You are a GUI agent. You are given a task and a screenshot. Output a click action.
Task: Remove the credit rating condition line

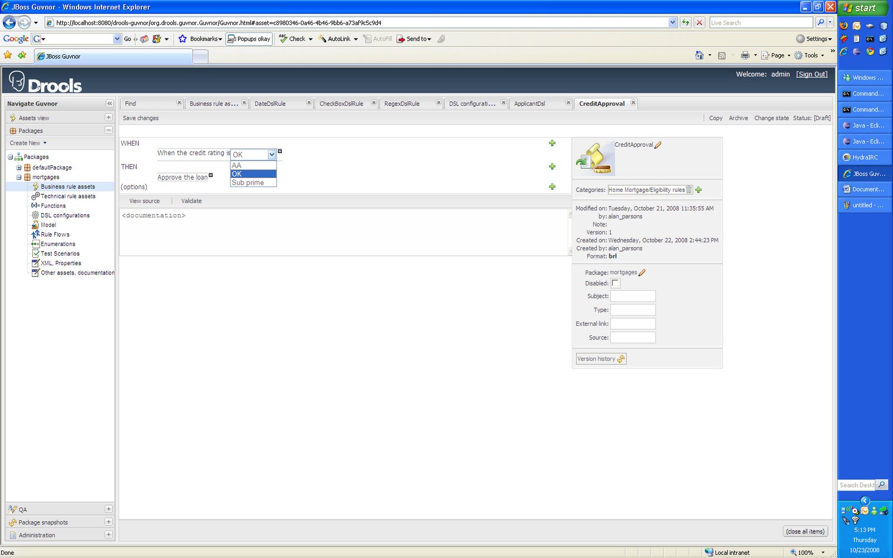(x=280, y=151)
